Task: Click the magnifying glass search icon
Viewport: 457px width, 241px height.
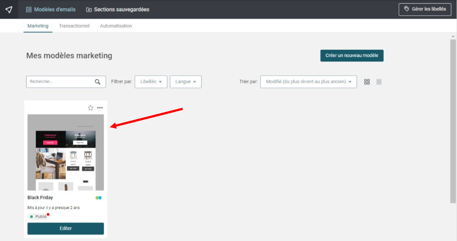Action: point(98,82)
